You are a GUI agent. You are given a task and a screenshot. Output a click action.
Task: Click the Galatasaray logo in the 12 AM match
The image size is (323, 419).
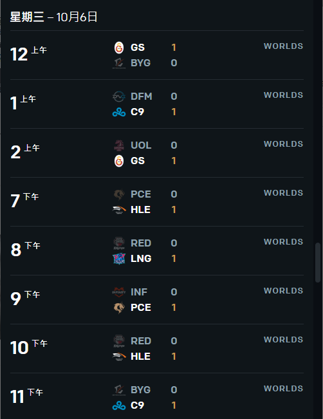point(119,48)
